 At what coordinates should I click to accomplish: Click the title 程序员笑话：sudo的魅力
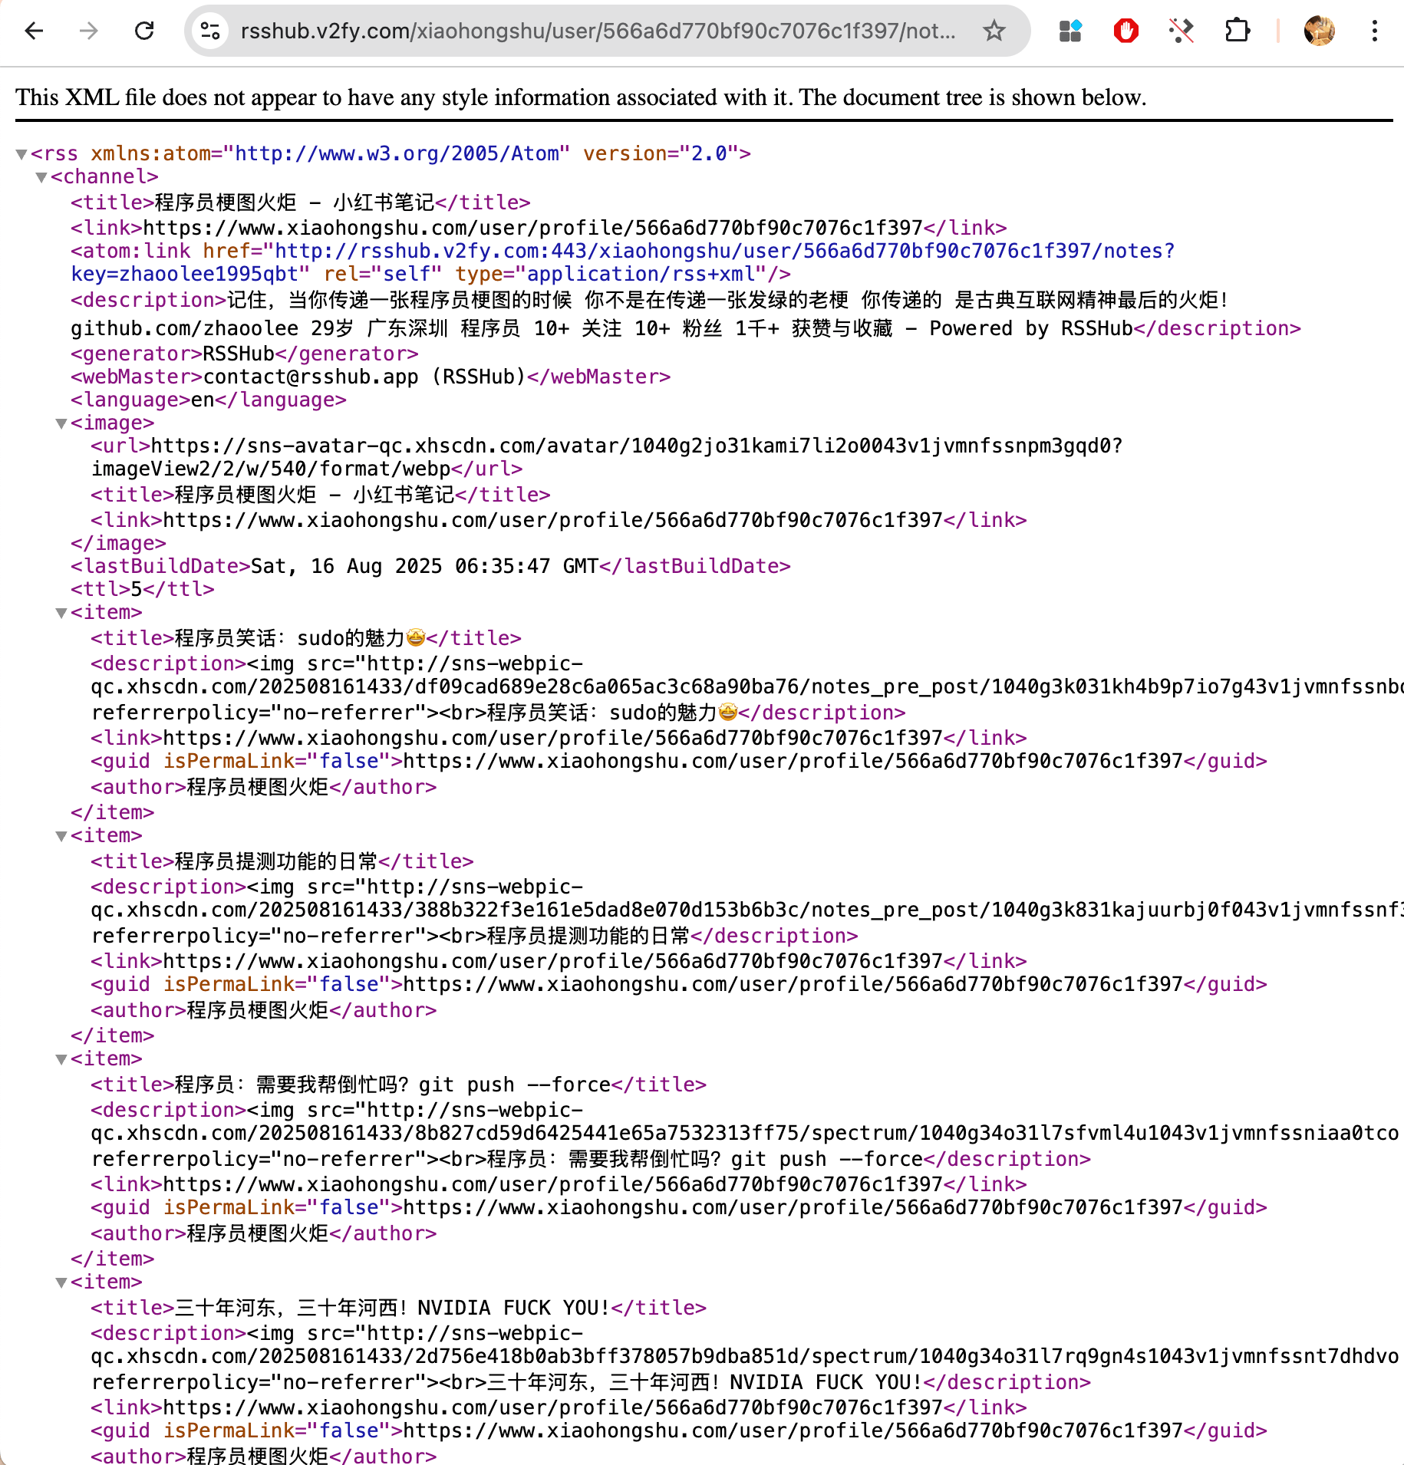(300, 638)
